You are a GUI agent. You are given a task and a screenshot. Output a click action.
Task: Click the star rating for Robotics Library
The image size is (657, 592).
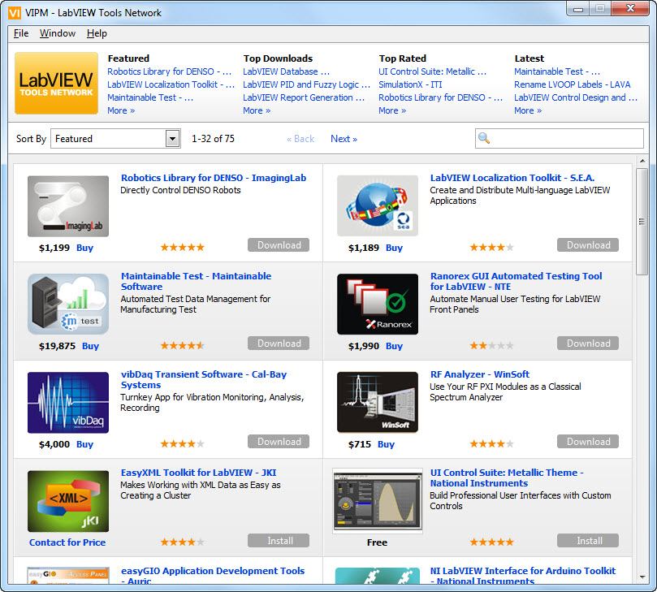point(182,247)
